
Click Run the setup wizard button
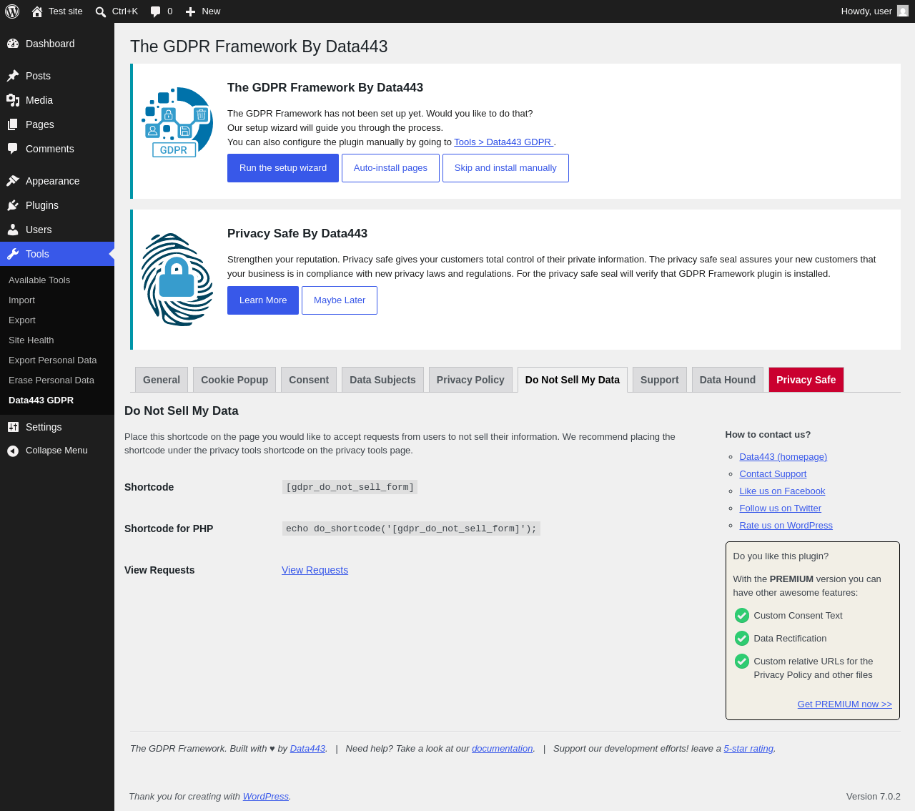(x=283, y=168)
